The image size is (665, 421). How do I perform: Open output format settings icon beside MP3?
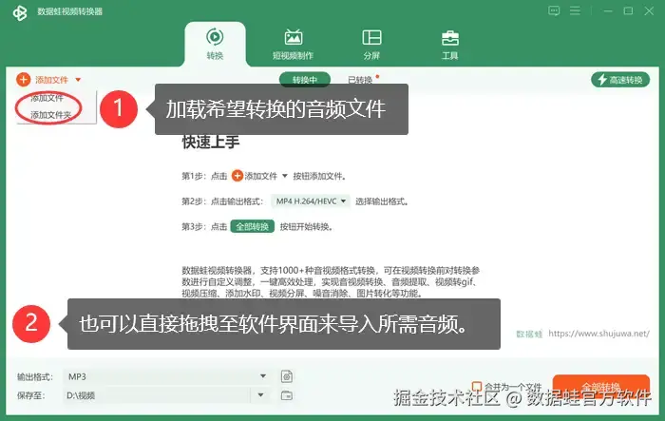point(287,376)
